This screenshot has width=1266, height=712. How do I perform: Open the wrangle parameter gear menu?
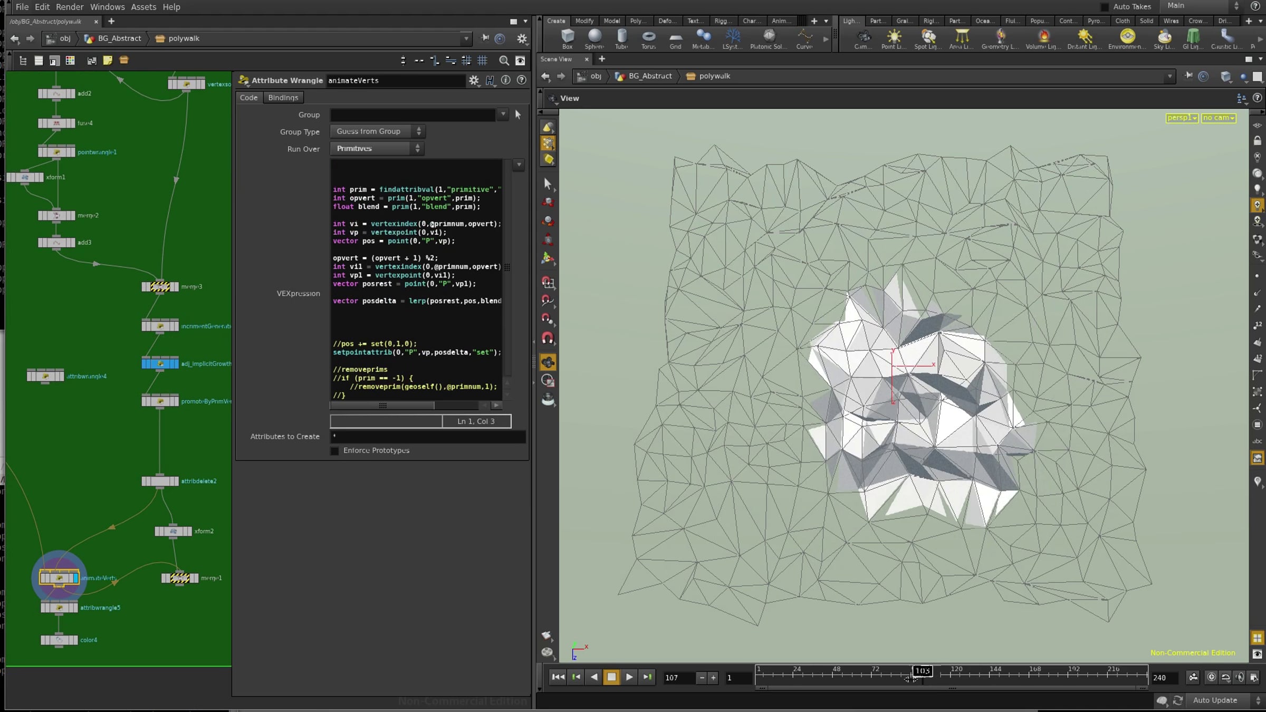(x=474, y=81)
